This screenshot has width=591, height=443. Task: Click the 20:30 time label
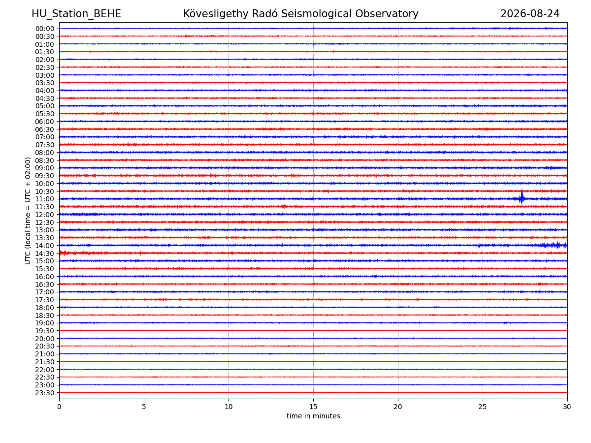45,347
